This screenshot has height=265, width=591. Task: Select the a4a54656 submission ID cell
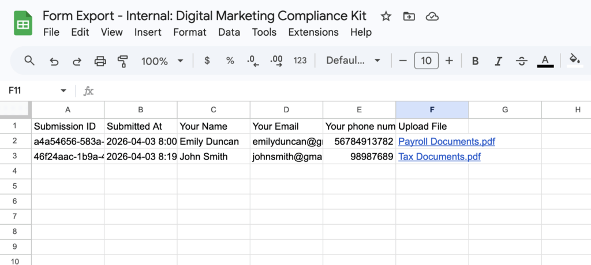pyautogui.click(x=68, y=142)
